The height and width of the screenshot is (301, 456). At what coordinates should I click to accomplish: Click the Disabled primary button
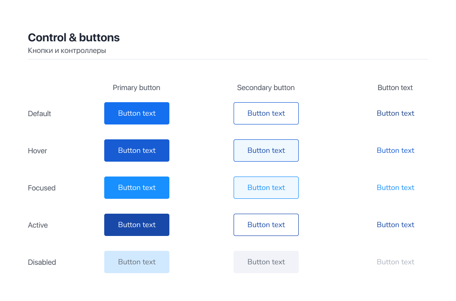pos(137,262)
